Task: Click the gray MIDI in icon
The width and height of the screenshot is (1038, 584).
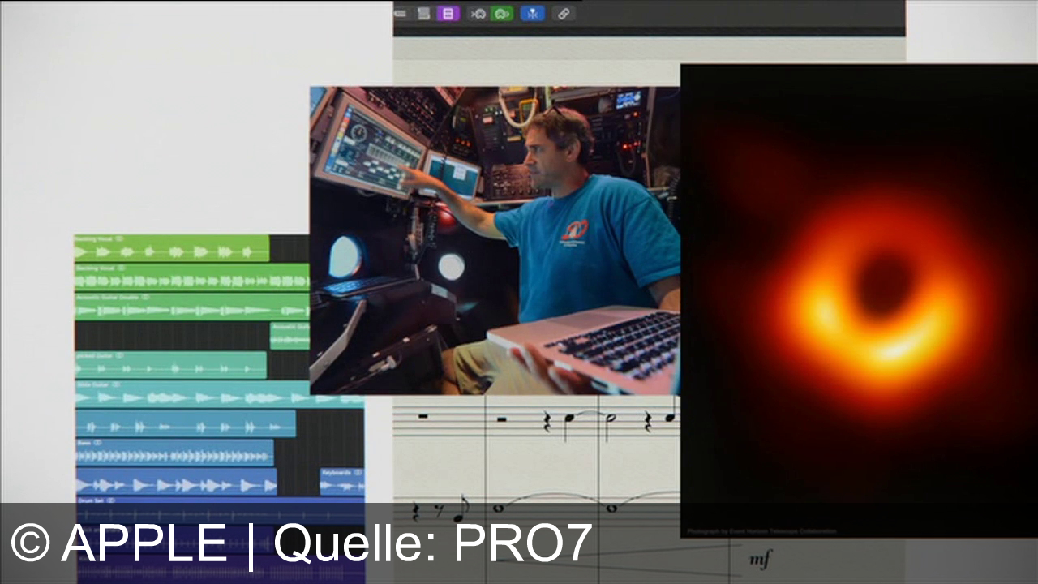Action: pos(478,13)
